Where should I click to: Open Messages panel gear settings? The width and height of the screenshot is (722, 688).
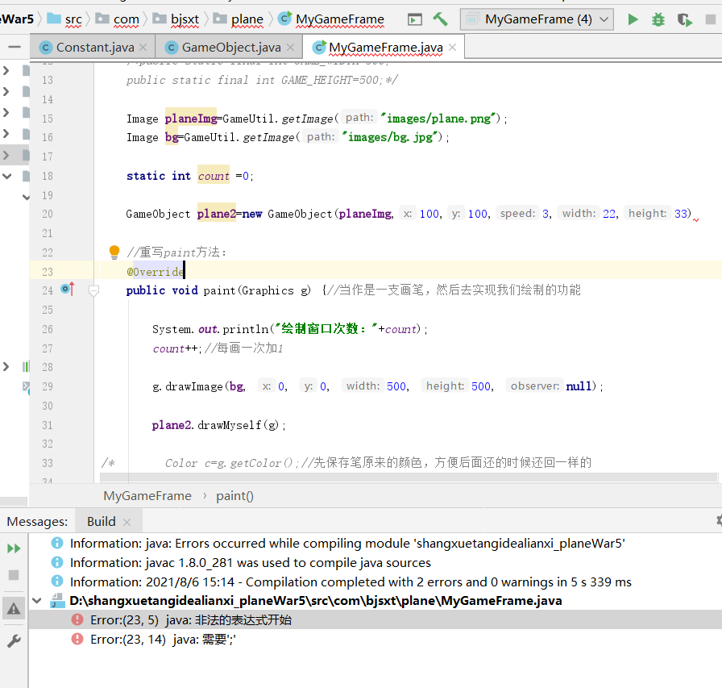point(719,521)
